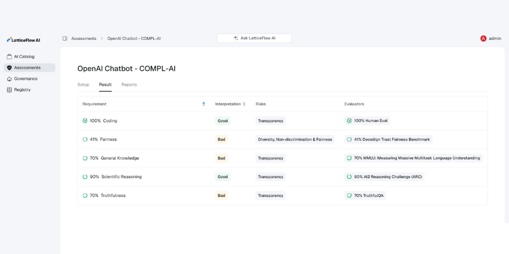
Task: Click the LatticeFlow AI logo
Action: click(x=23, y=40)
